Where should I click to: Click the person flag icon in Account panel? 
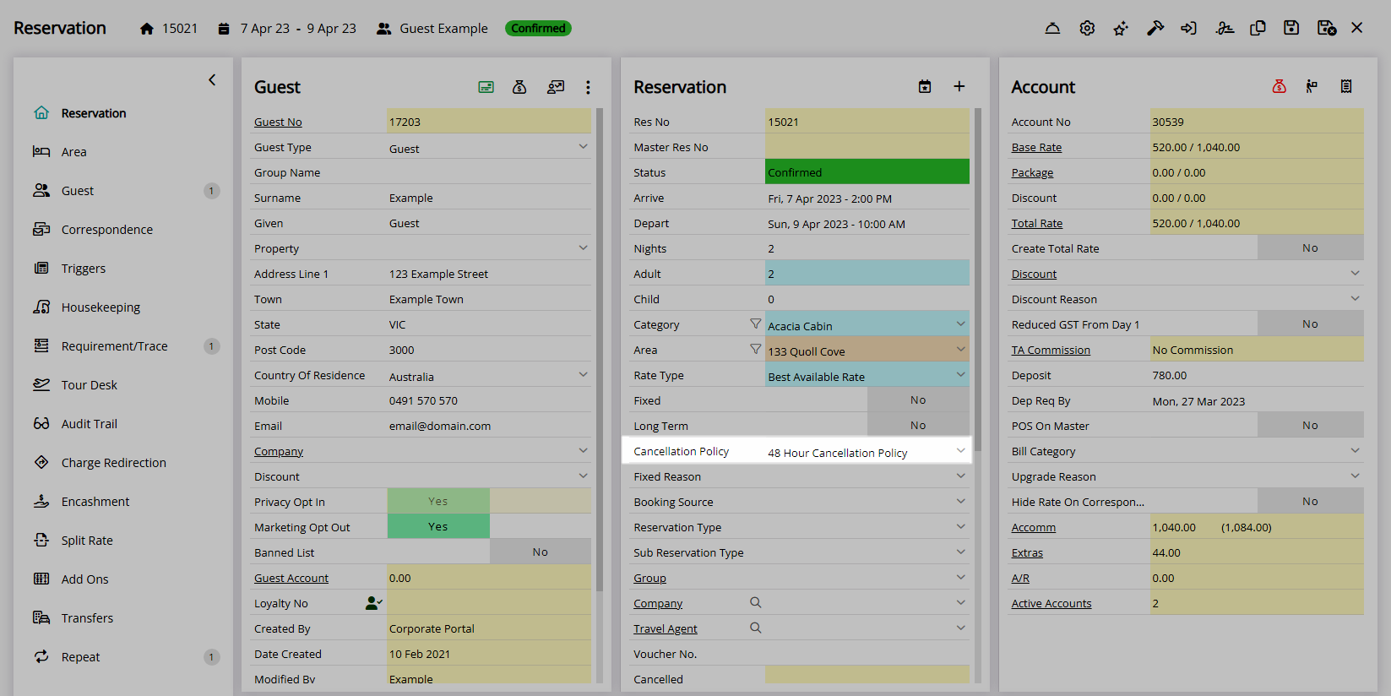(x=1312, y=86)
